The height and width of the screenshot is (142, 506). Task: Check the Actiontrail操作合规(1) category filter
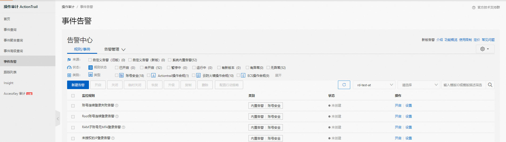(149, 75)
